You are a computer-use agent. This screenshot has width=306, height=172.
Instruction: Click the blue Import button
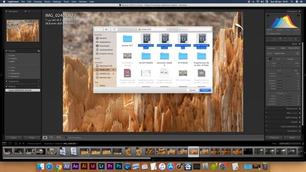[x=205, y=90]
